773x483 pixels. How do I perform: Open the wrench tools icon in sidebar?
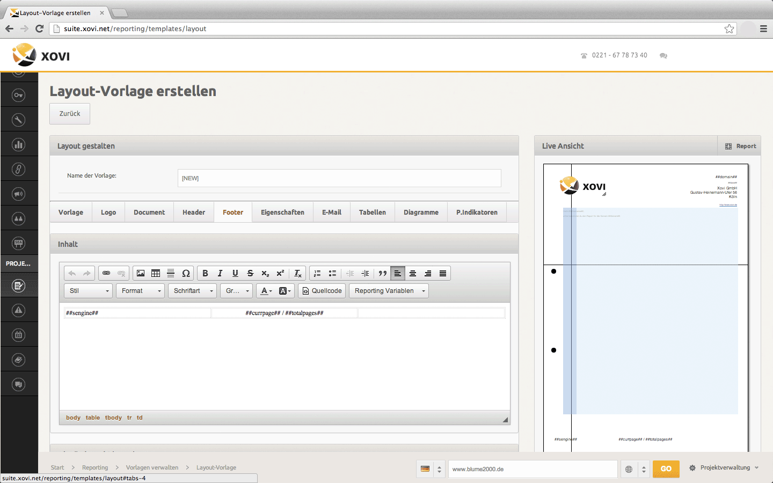19,120
